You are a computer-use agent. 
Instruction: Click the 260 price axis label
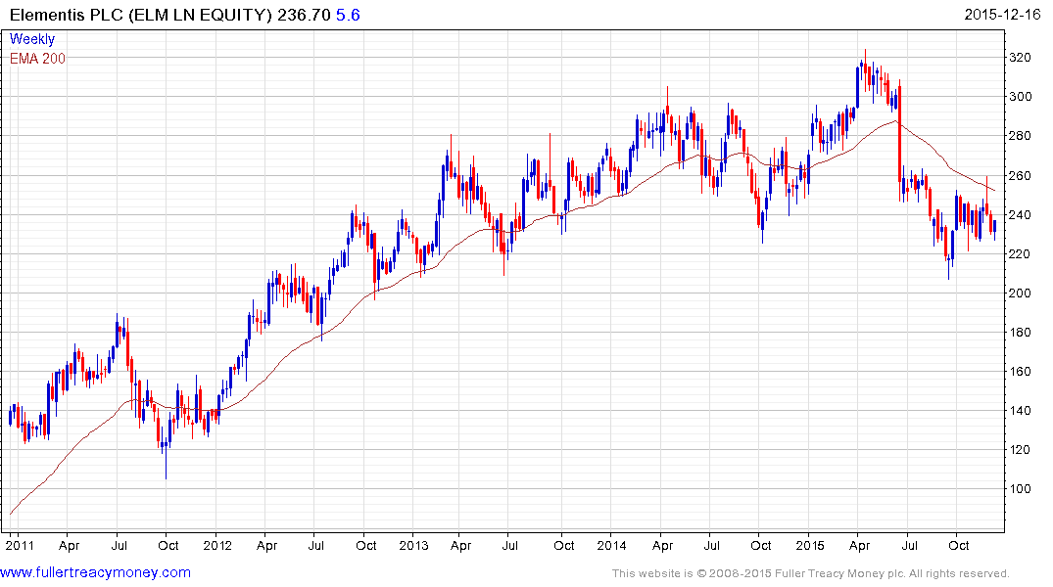(x=1020, y=176)
